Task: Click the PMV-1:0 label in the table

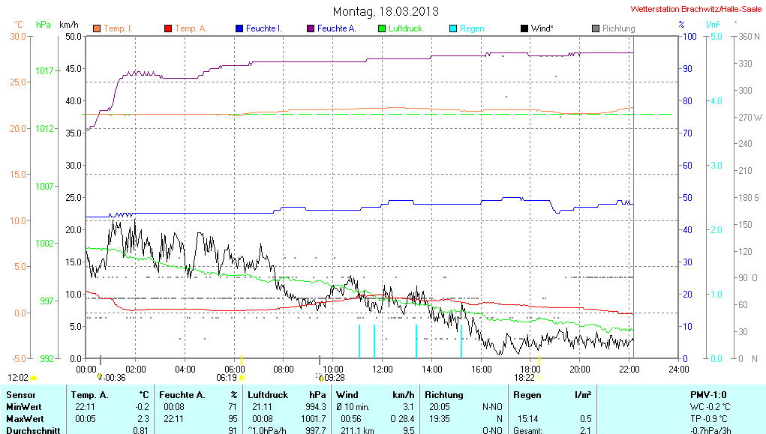Action: tap(707, 394)
